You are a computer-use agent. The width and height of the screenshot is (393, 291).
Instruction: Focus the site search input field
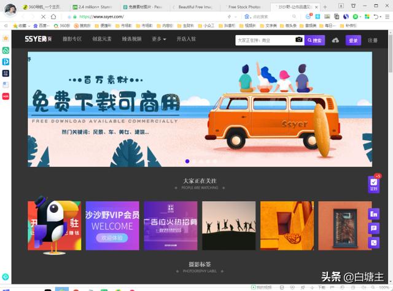pos(265,40)
